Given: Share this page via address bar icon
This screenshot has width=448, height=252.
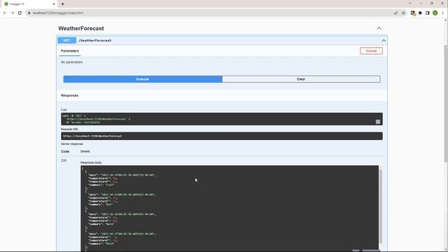Looking at the screenshot, I should (395, 13).
